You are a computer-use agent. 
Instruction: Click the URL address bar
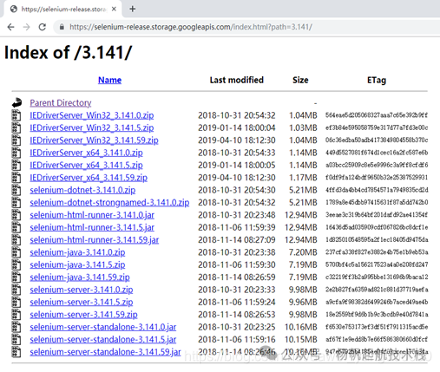(x=246, y=27)
